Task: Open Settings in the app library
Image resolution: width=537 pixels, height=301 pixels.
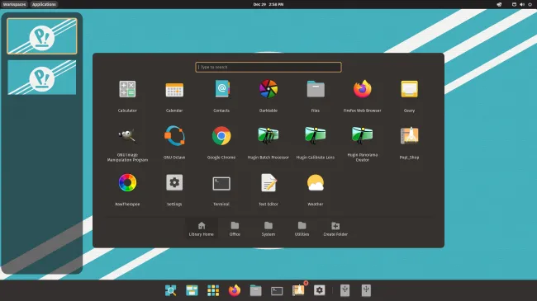Action: pos(174,182)
